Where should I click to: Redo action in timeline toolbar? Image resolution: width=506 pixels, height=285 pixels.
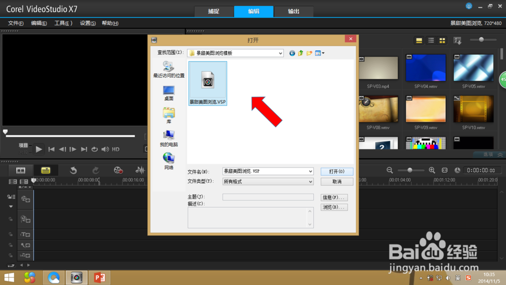[96, 171]
